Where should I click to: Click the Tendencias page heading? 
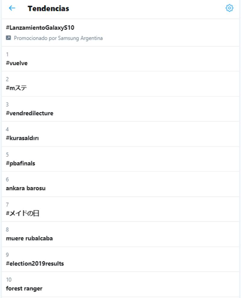(x=48, y=8)
